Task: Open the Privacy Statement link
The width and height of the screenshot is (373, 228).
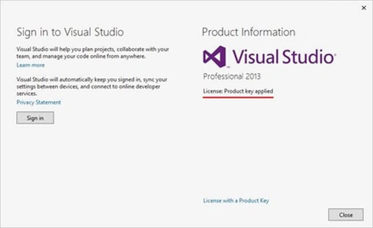Action: pyautogui.click(x=38, y=102)
